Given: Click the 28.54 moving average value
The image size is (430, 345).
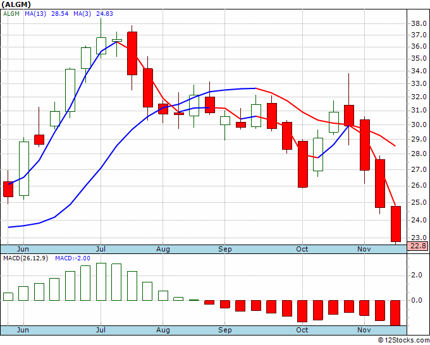Looking at the screenshot, I should point(60,14).
